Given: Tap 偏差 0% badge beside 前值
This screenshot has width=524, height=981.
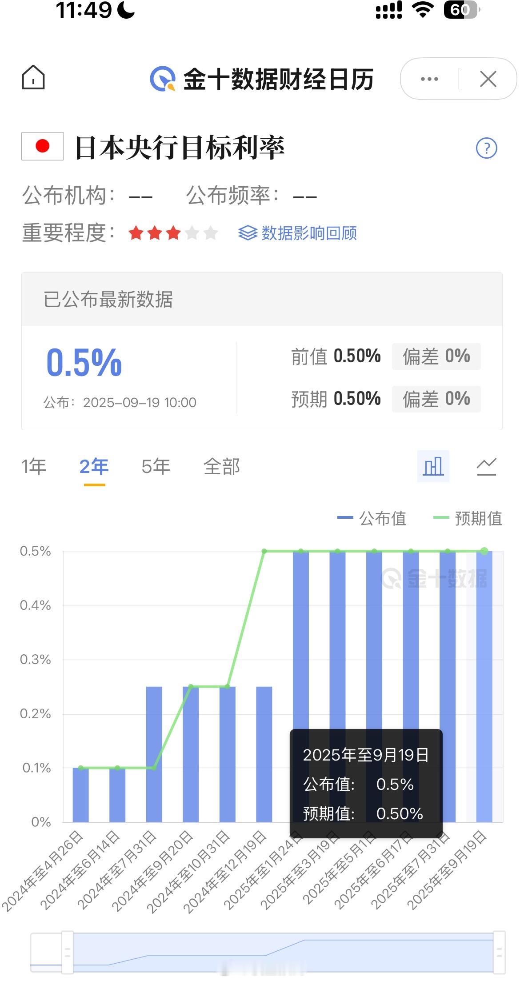Looking at the screenshot, I should tap(436, 356).
